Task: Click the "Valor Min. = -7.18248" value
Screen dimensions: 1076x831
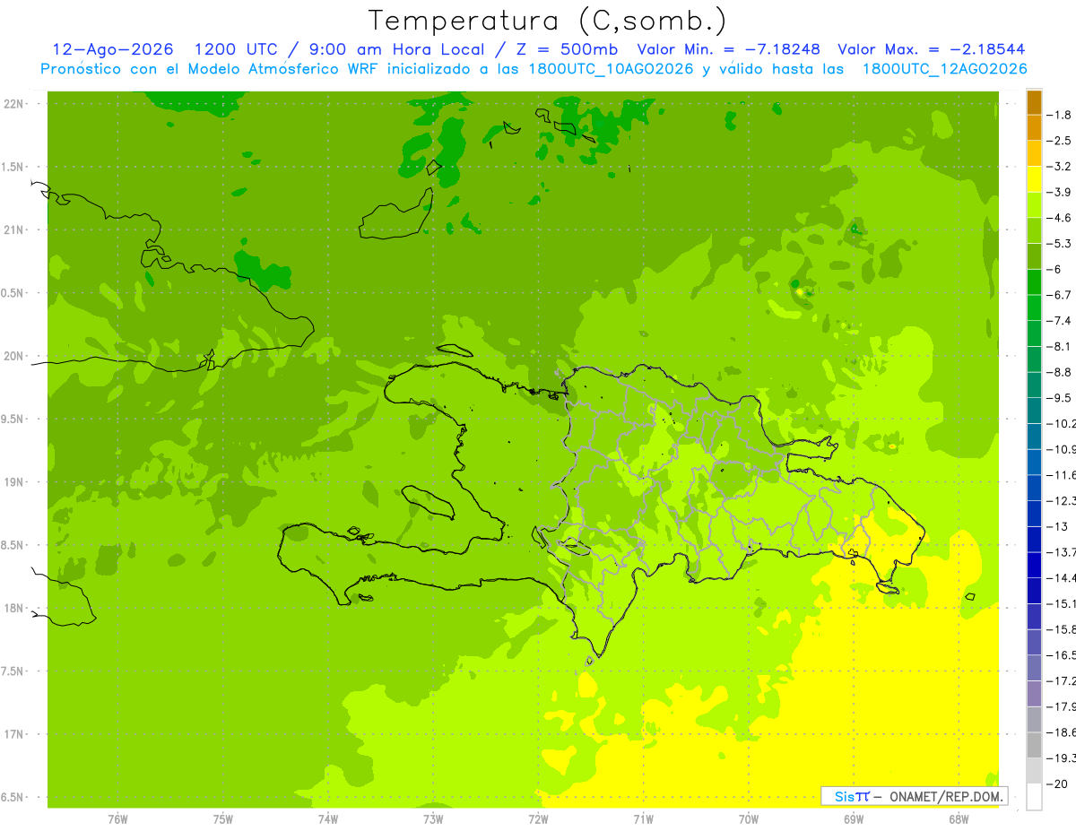Action: click(x=728, y=49)
